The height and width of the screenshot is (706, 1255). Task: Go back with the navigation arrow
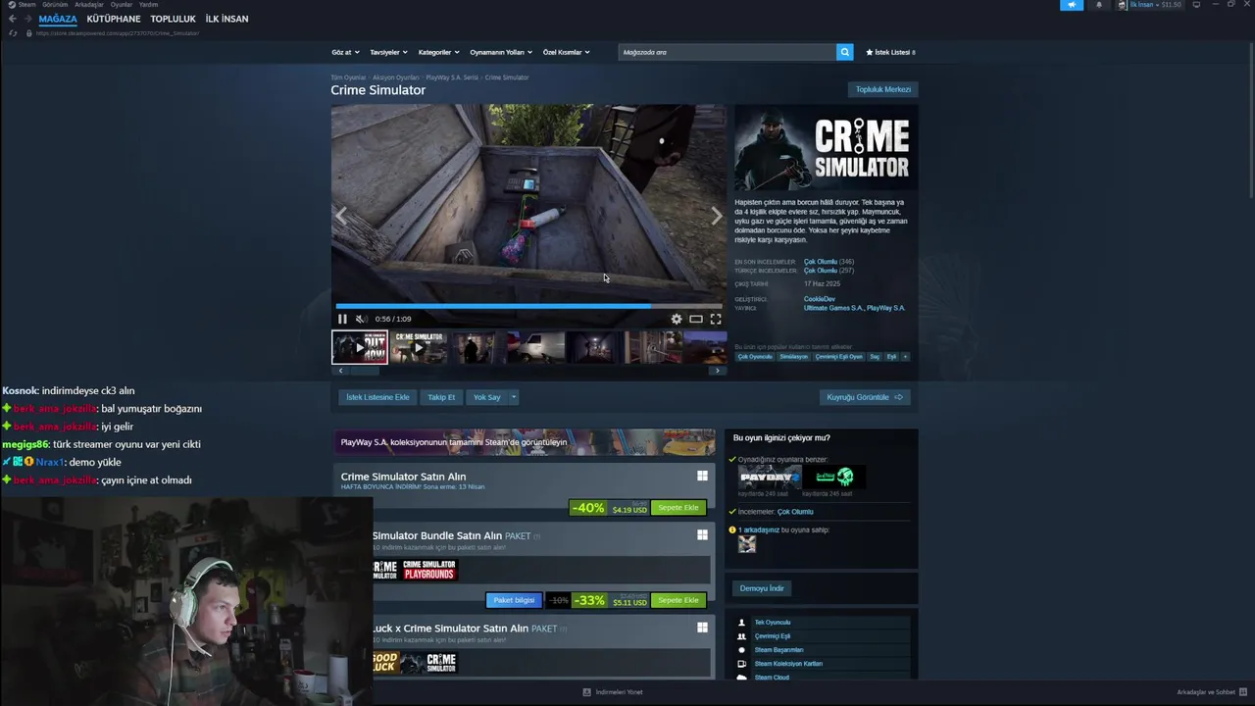(x=12, y=19)
